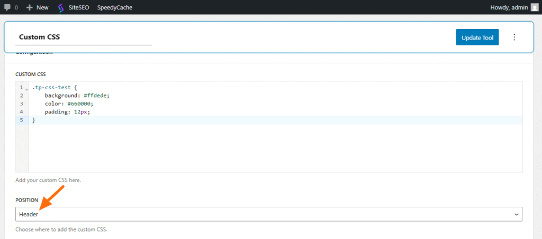Click the admin avatar icon
Image resolution: width=542 pixels, height=239 pixels.
coord(535,7)
